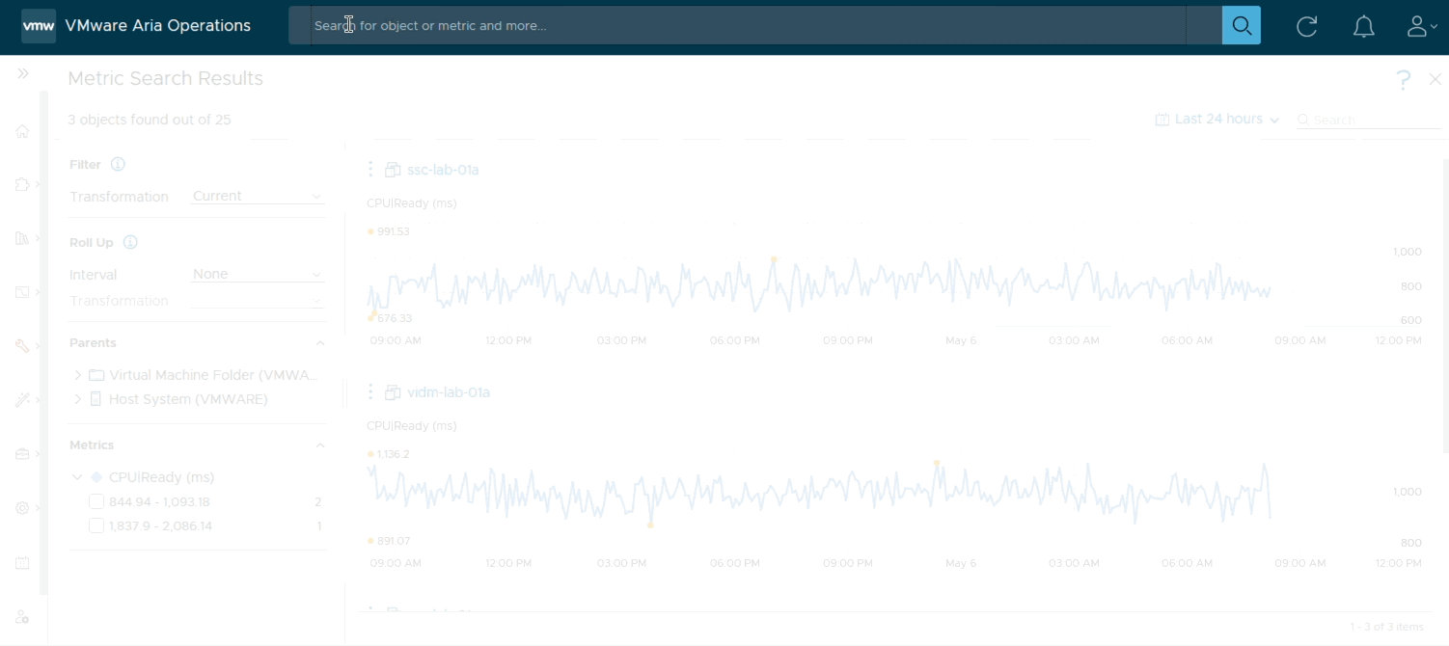
Task: Expand the Host System tree node
Action: (x=78, y=399)
